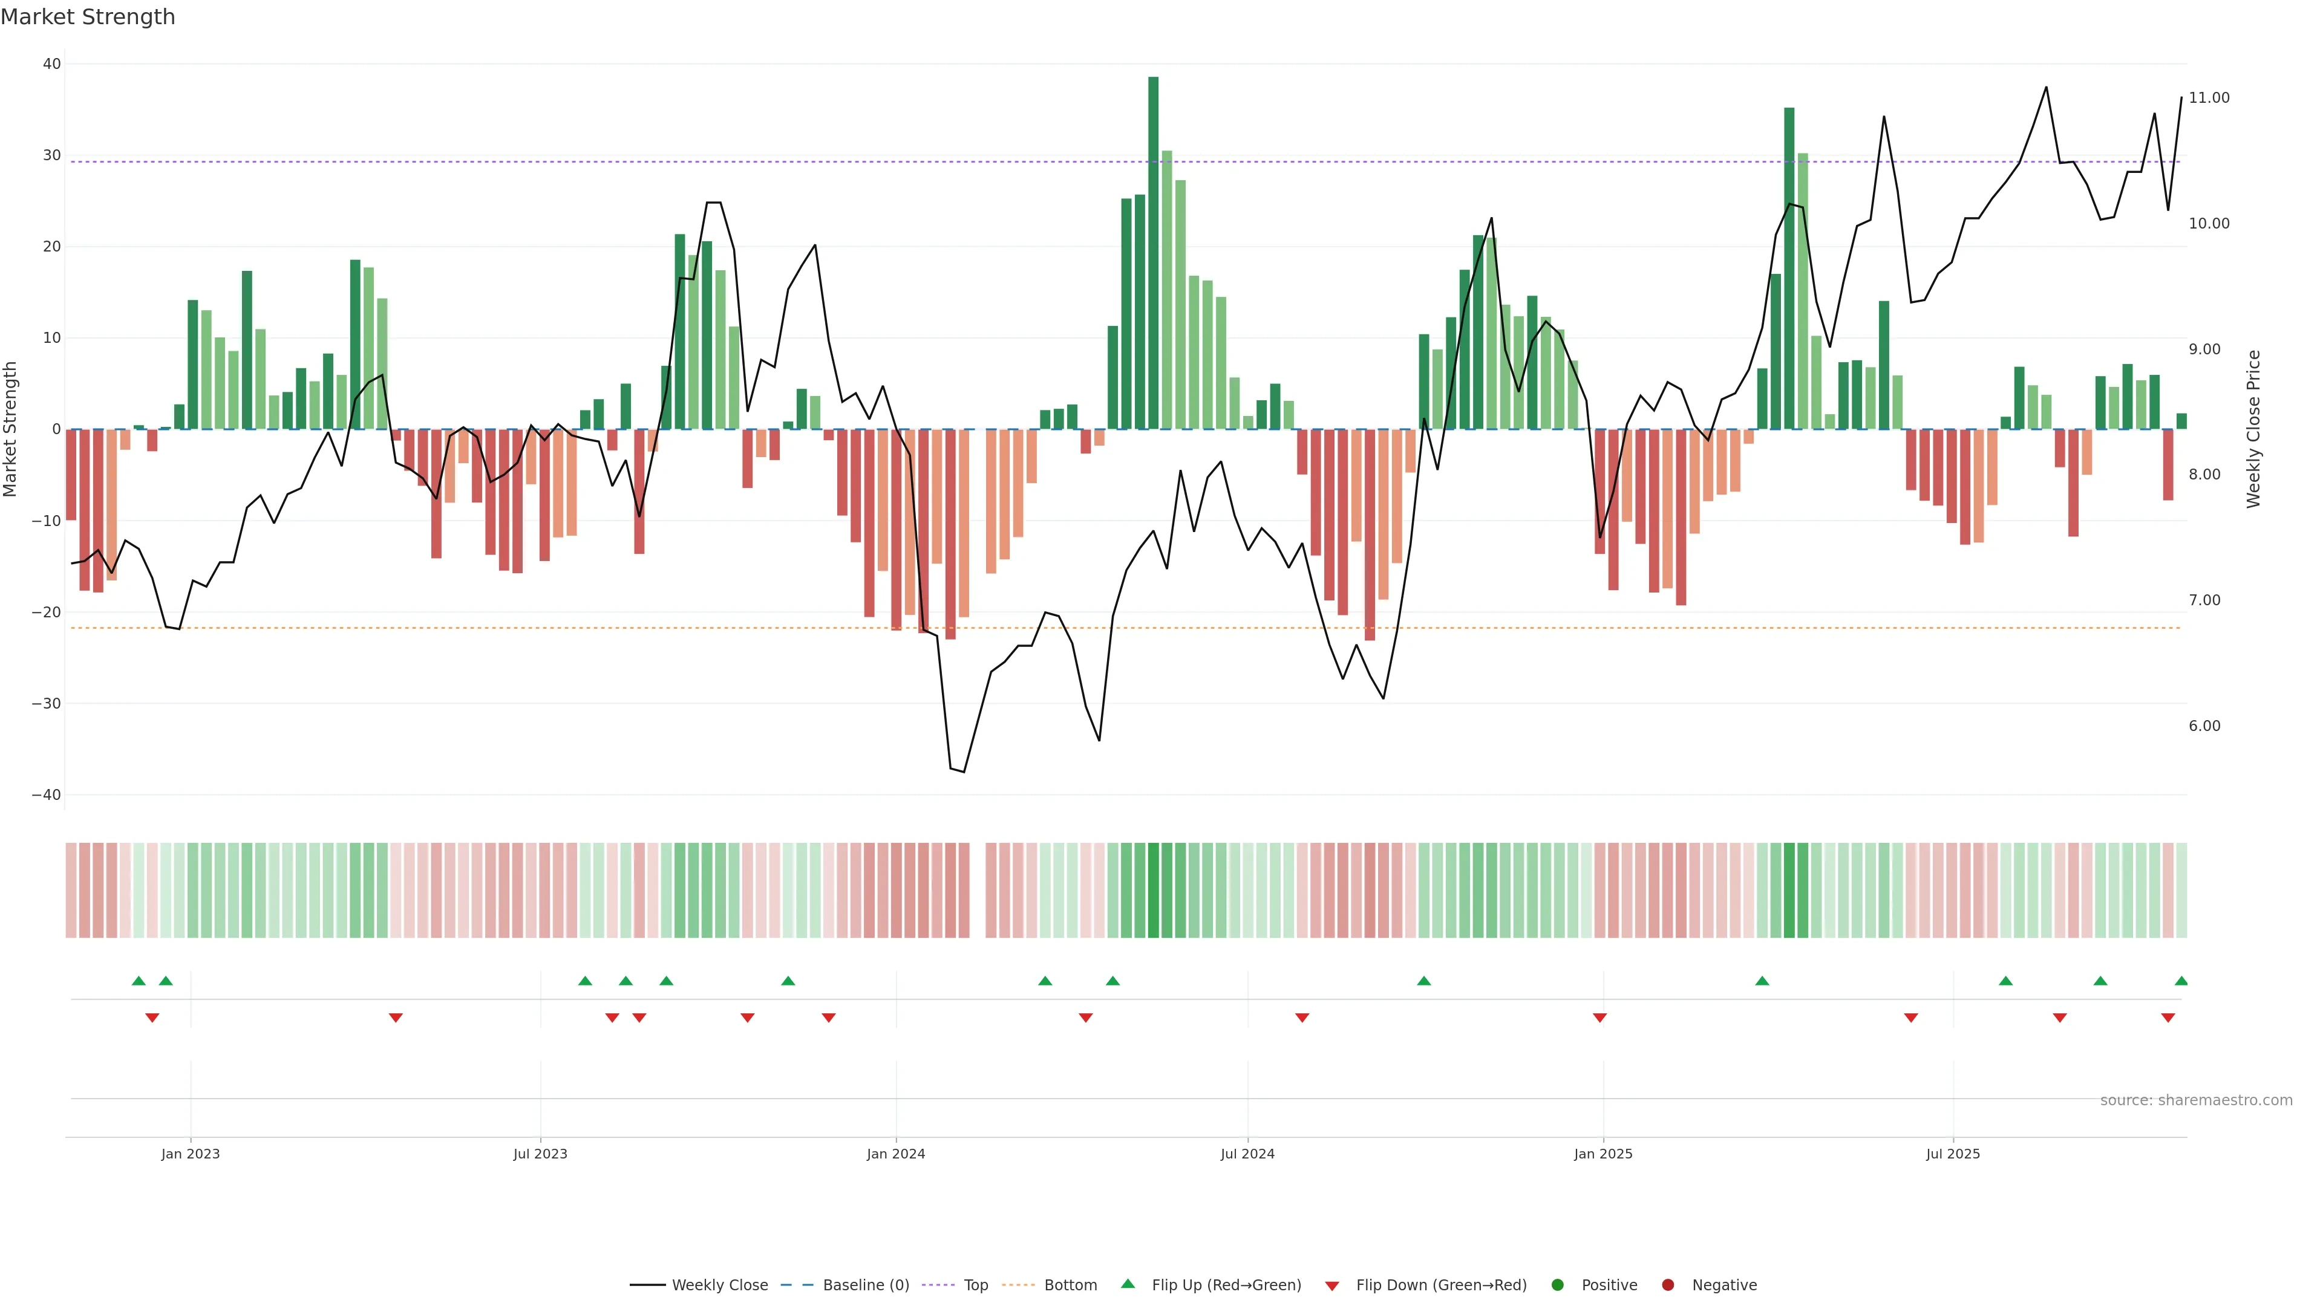Click the Market Strength chart title
The width and height of the screenshot is (2323, 1306).
coord(88,17)
